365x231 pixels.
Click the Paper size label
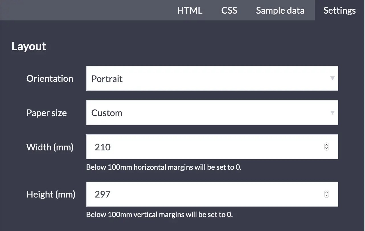(46, 113)
